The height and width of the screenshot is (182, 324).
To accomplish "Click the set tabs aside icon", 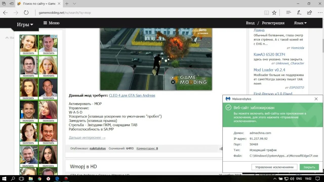I will 11,4.
